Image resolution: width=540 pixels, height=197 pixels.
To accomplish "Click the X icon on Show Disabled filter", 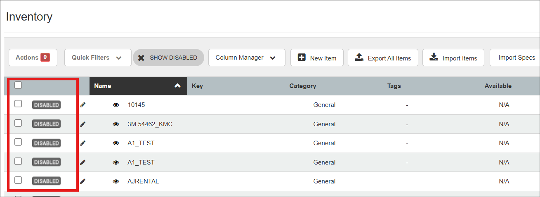I will (141, 58).
